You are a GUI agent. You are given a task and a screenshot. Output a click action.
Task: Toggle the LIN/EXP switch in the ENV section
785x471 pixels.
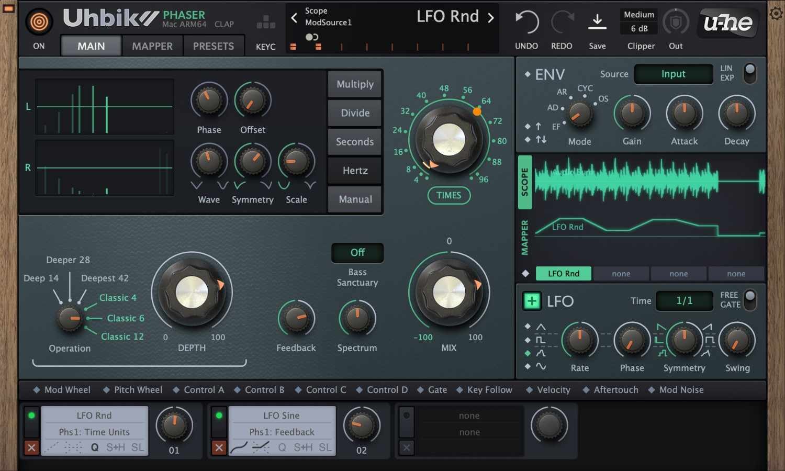click(750, 74)
